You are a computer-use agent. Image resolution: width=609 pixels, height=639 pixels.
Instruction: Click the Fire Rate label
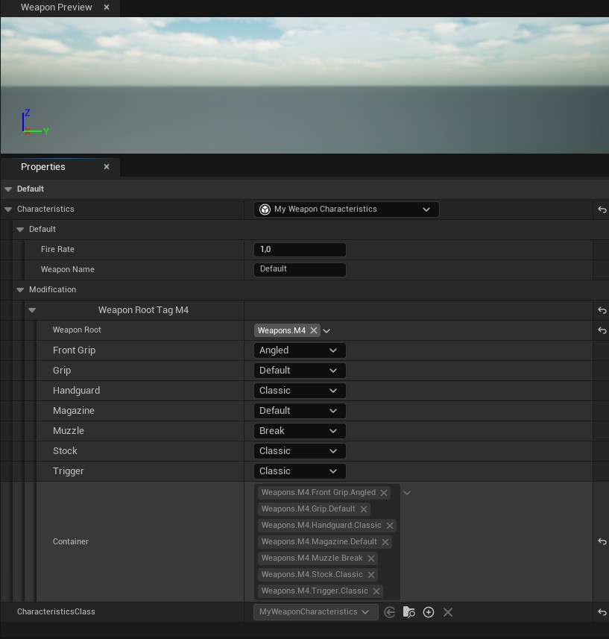(57, 249)
